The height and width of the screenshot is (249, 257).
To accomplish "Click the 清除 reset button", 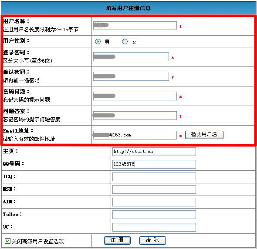I will [x=152, y=240].
